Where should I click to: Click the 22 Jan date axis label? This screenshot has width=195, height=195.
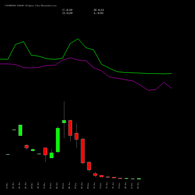pos(138,186)
